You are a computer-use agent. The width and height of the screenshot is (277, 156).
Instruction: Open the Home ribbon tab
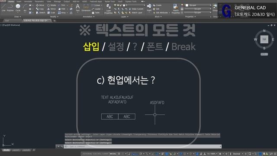tap(11, 1)
